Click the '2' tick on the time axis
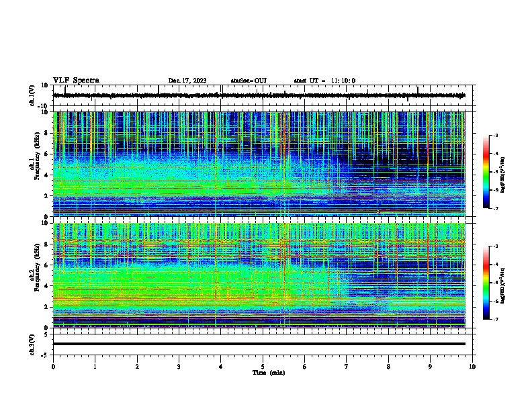The image size is (532, 411). pyautogui.click(x=137, y=367)
